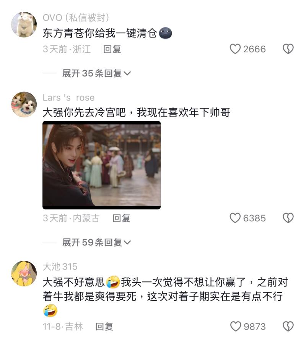Dislike the 大池 315 comment broken heart
The height and width of the screenshot is (338, 306).
[x=288, y=327]
